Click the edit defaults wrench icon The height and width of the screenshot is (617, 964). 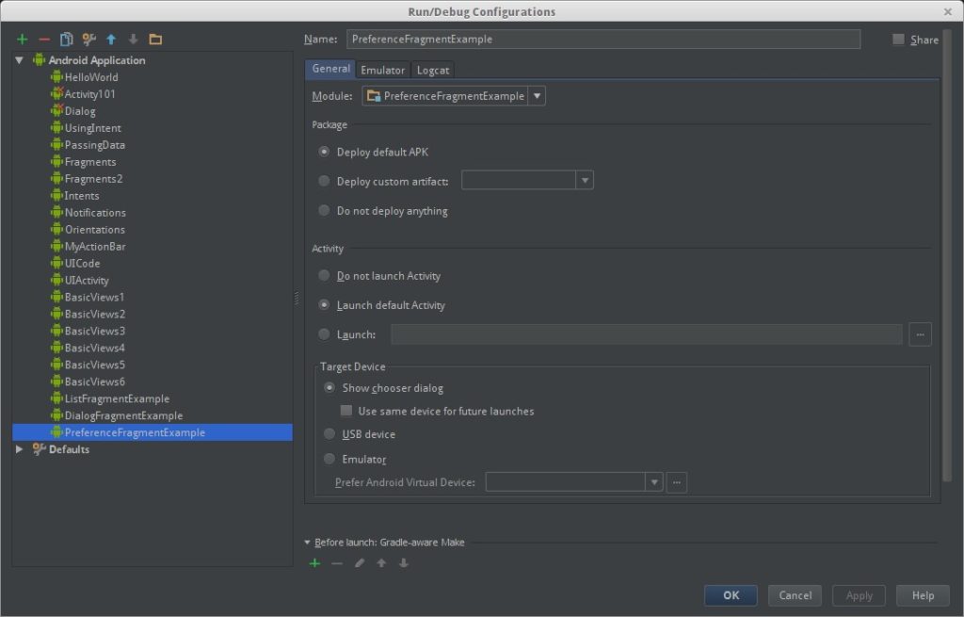(x=88, y=40)
